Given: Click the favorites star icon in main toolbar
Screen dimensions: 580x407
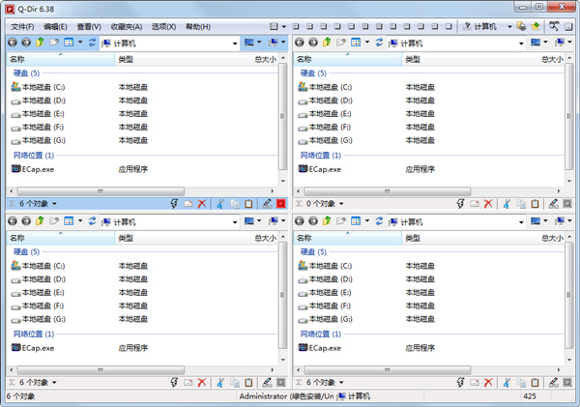Looking at the screenshot, I should click(x=535, y=26).
